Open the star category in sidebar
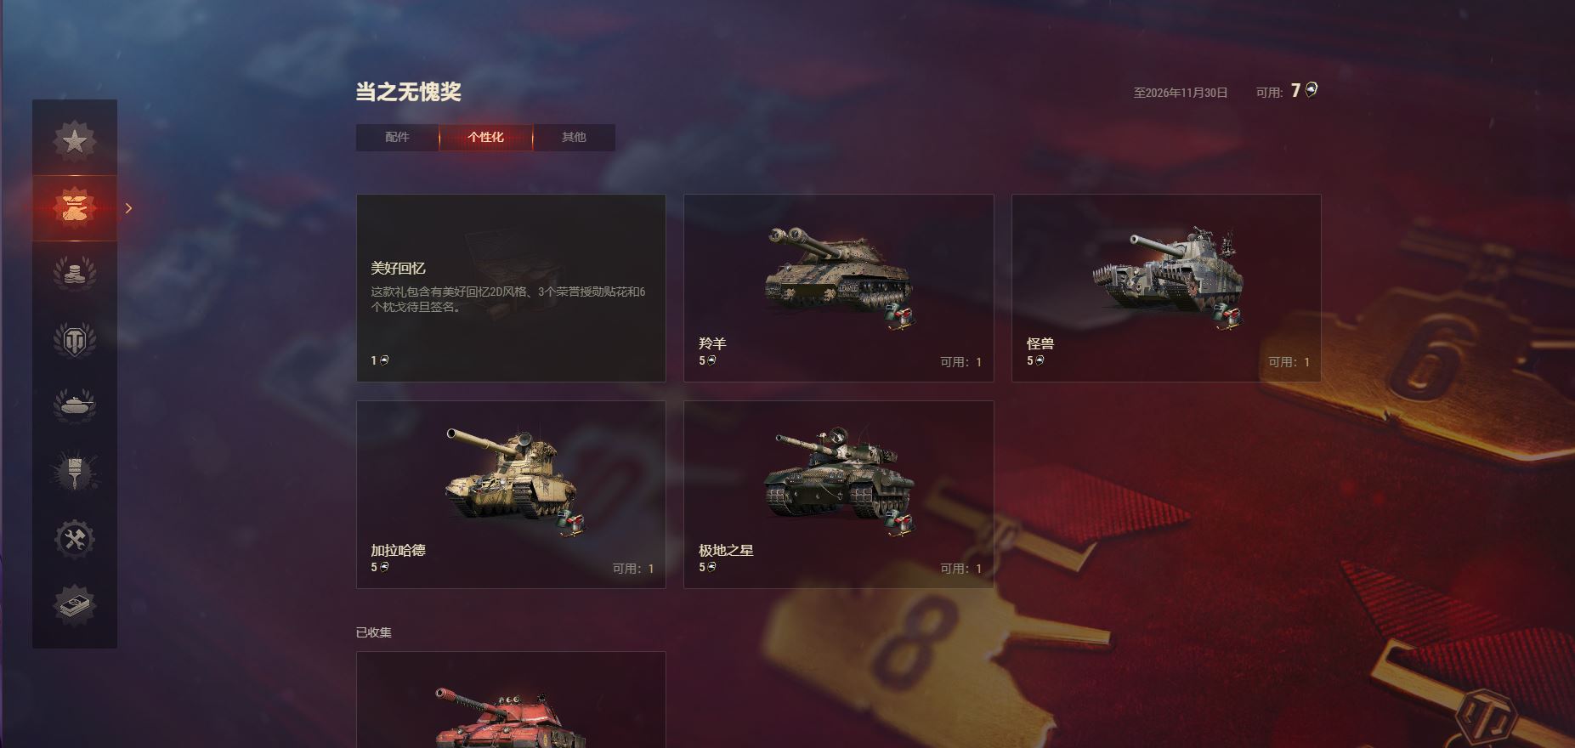This screenshot has height=748, width=1575. pos(75,141)
